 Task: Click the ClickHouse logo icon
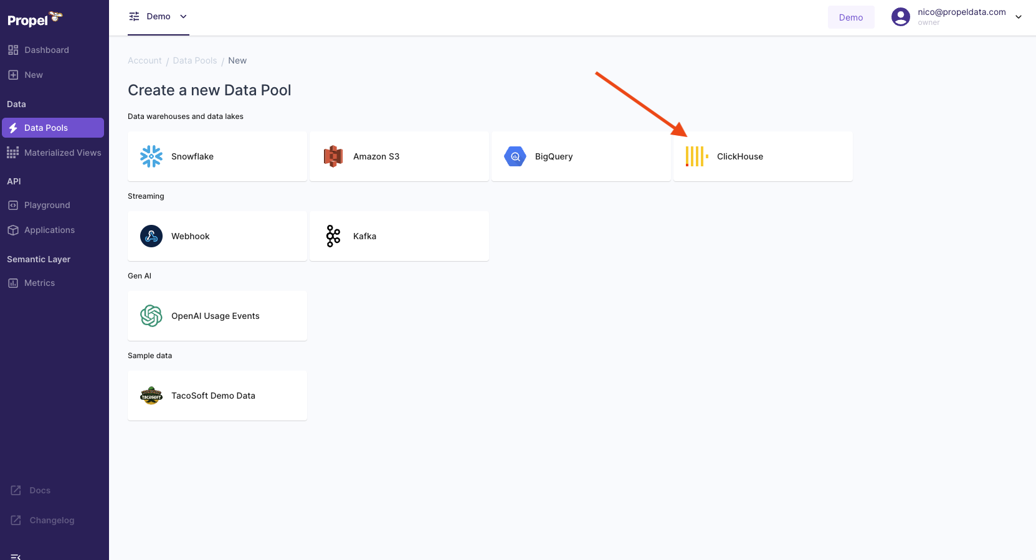tap(697, 156)
